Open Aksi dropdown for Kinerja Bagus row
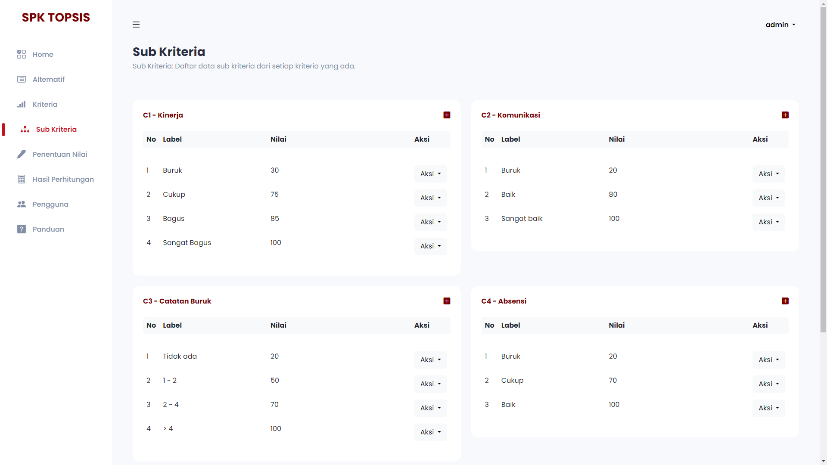Image resolution: width=827 pixels, height=465 pixels. (431, 222)
